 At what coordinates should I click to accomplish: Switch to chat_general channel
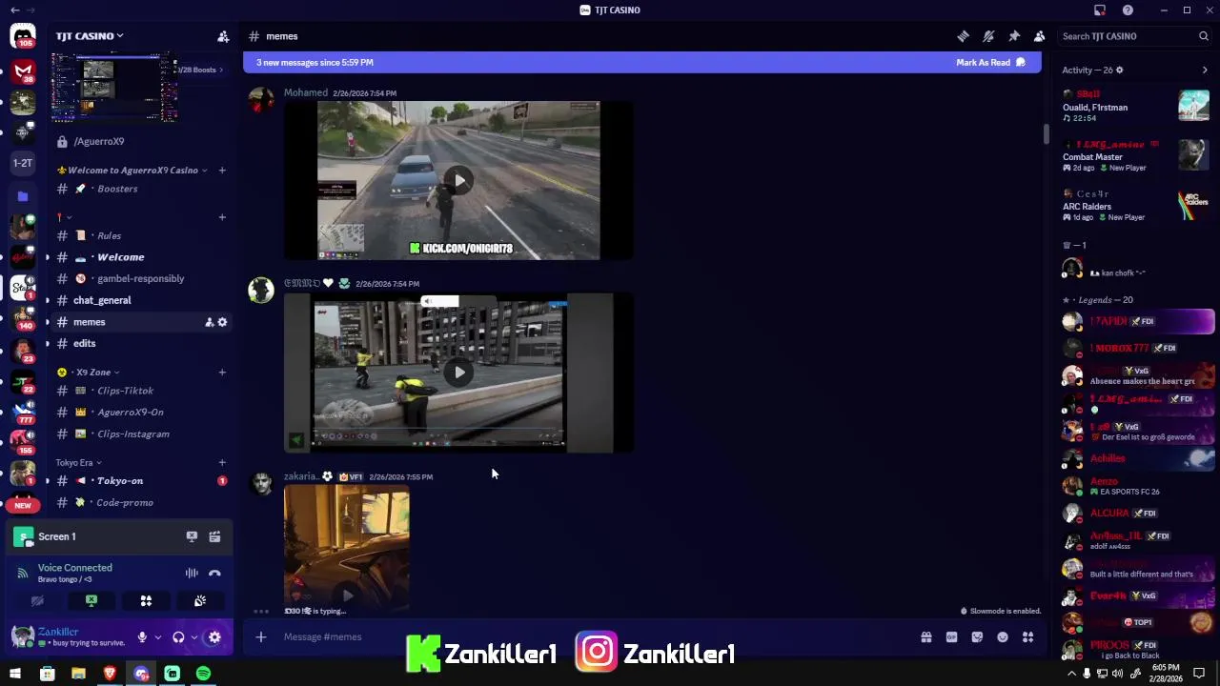point(139,300)
